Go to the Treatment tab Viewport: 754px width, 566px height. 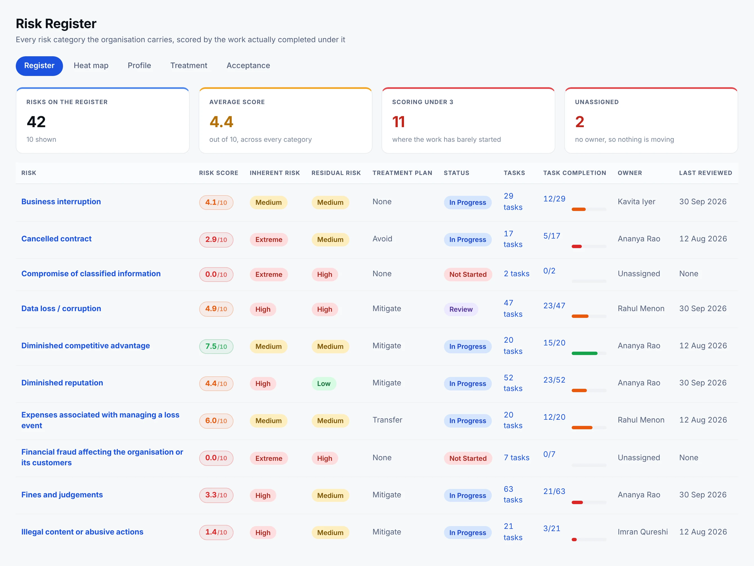188,66
